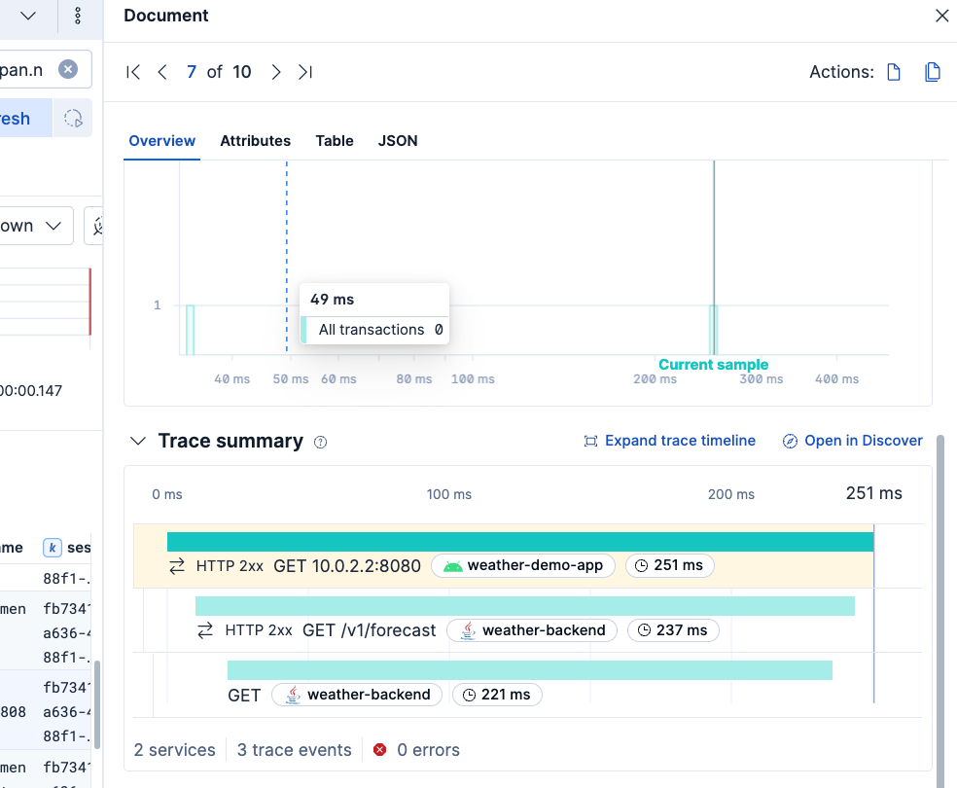The width and height of the screenshot is (957, 788).
Task: Jump to last document
Action: 305,72
